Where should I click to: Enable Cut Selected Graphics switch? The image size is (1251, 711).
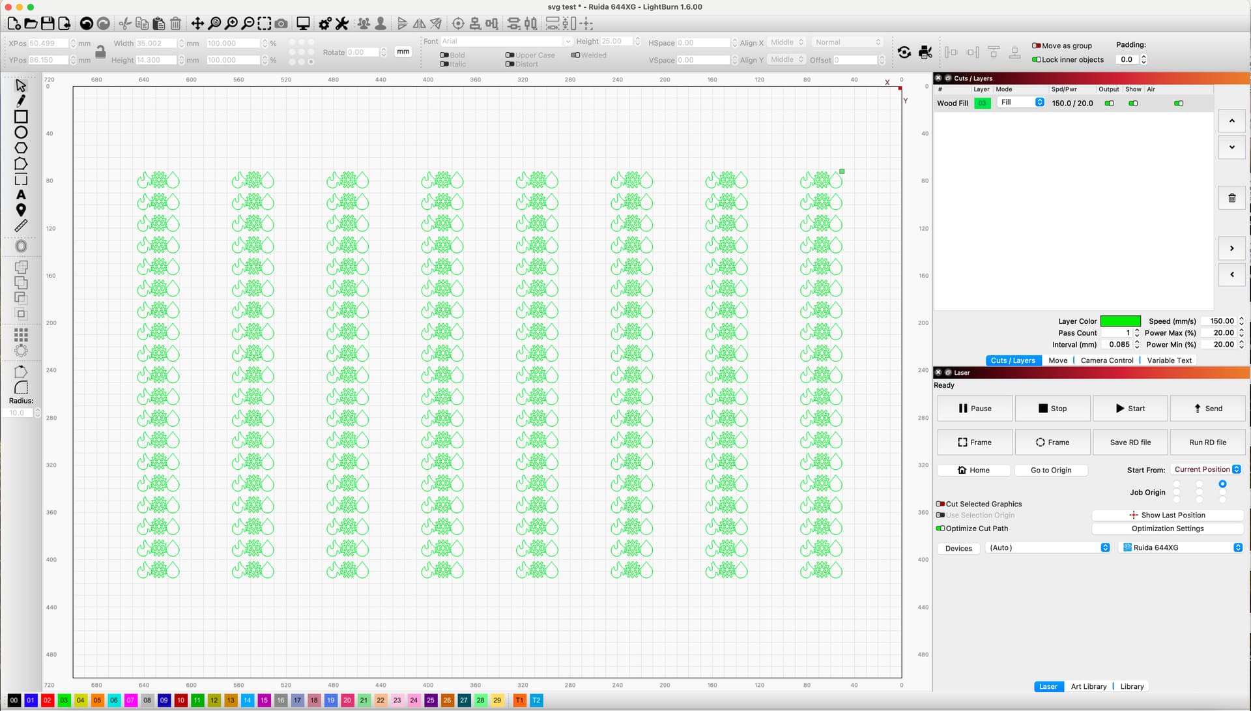(x=940, y=504)
